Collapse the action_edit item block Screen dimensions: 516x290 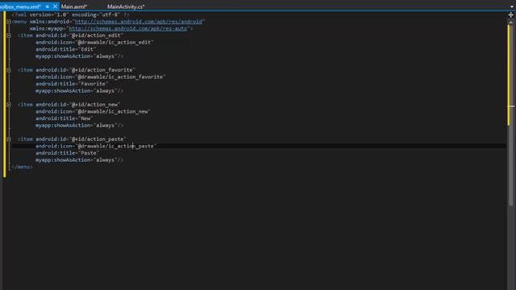point(9,35)
